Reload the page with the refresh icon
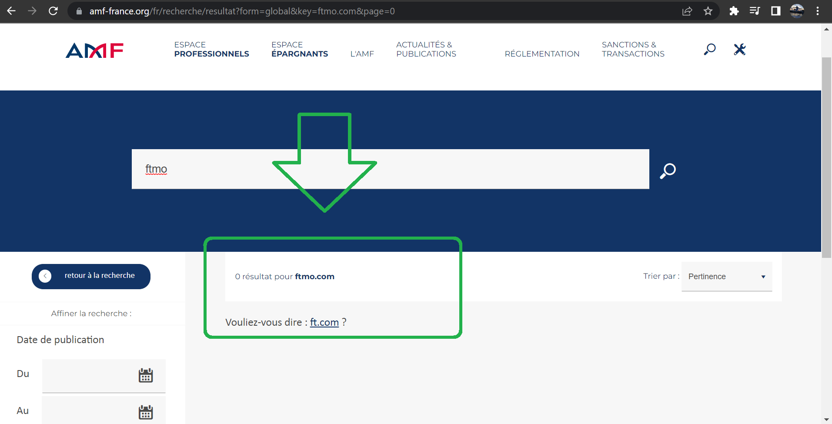 click(x=53, y=11)
